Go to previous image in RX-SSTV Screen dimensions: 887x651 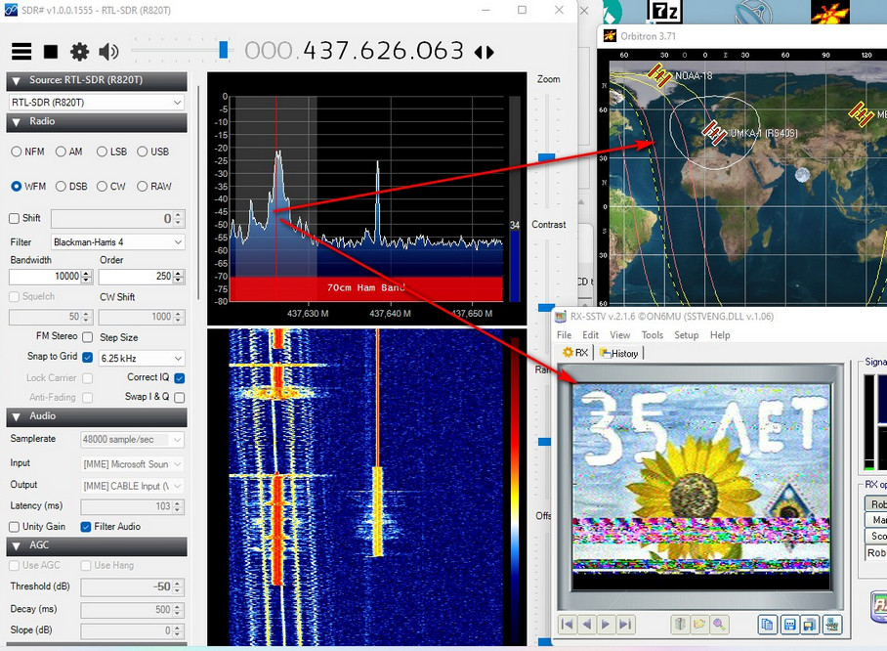[586, 624]
